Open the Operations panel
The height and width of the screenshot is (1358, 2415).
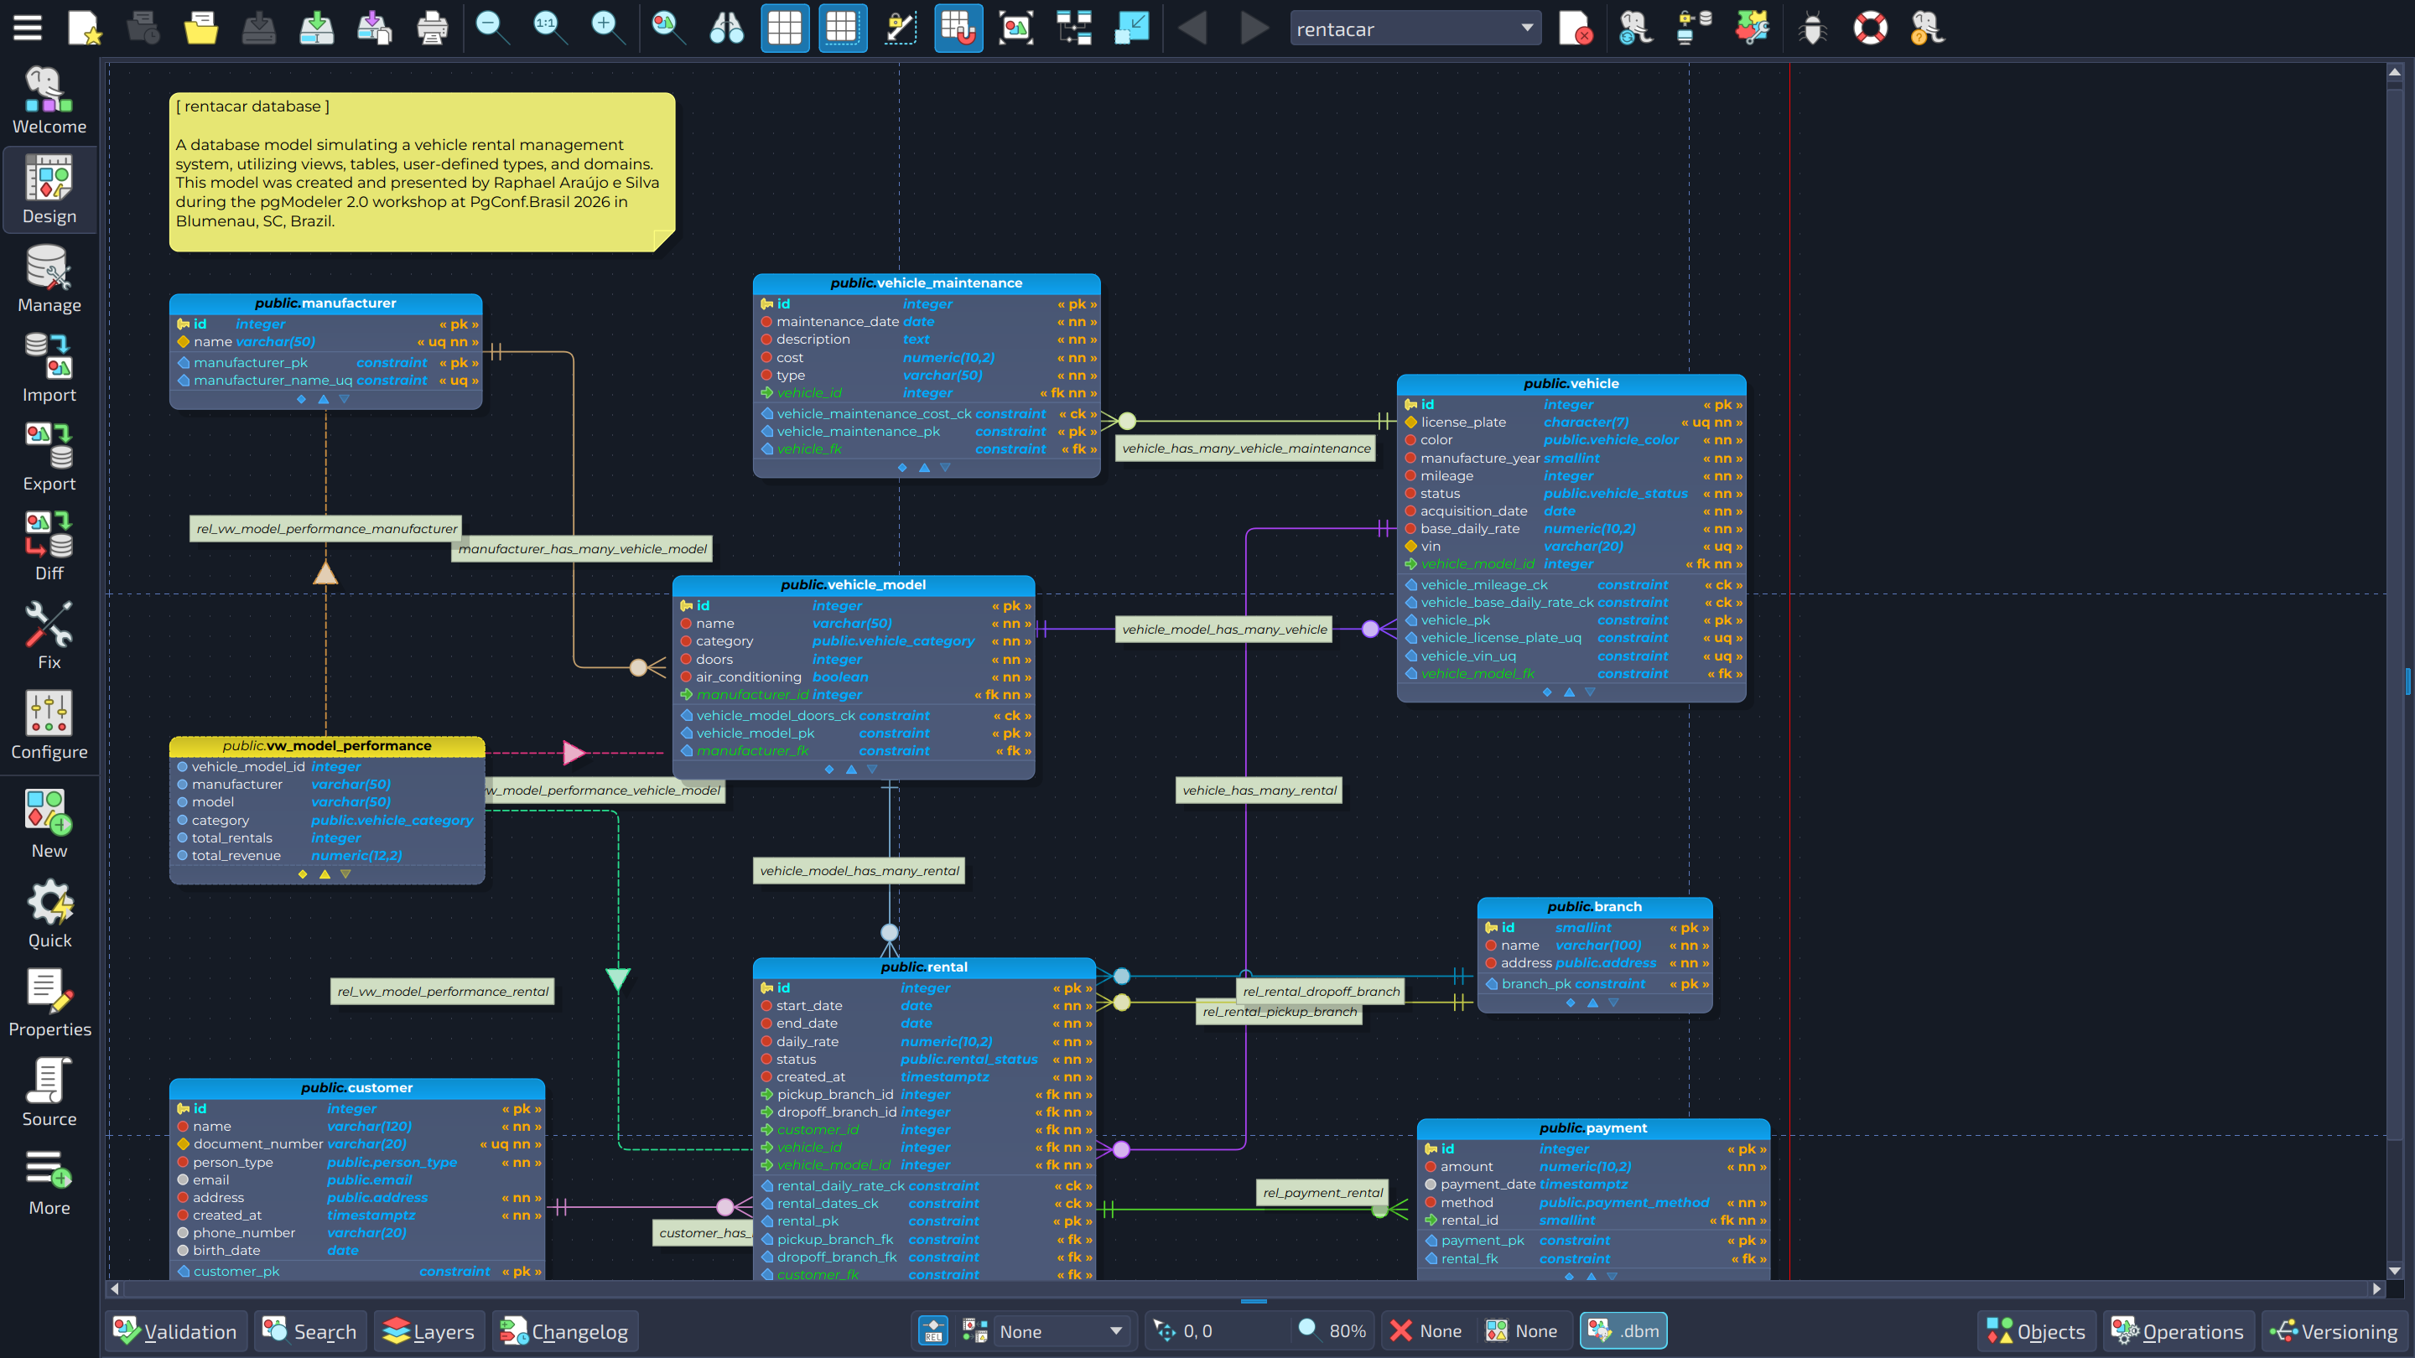point(2178,1332)
